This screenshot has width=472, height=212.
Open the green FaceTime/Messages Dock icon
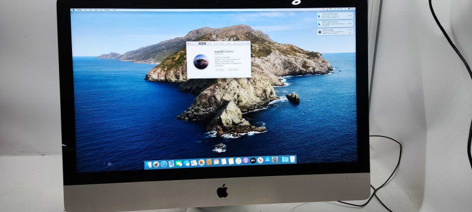(179, 164)
